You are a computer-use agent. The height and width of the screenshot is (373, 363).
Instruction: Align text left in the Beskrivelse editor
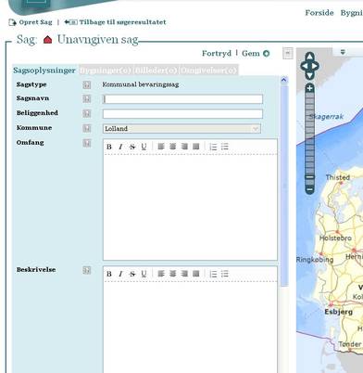coord(161,274)
